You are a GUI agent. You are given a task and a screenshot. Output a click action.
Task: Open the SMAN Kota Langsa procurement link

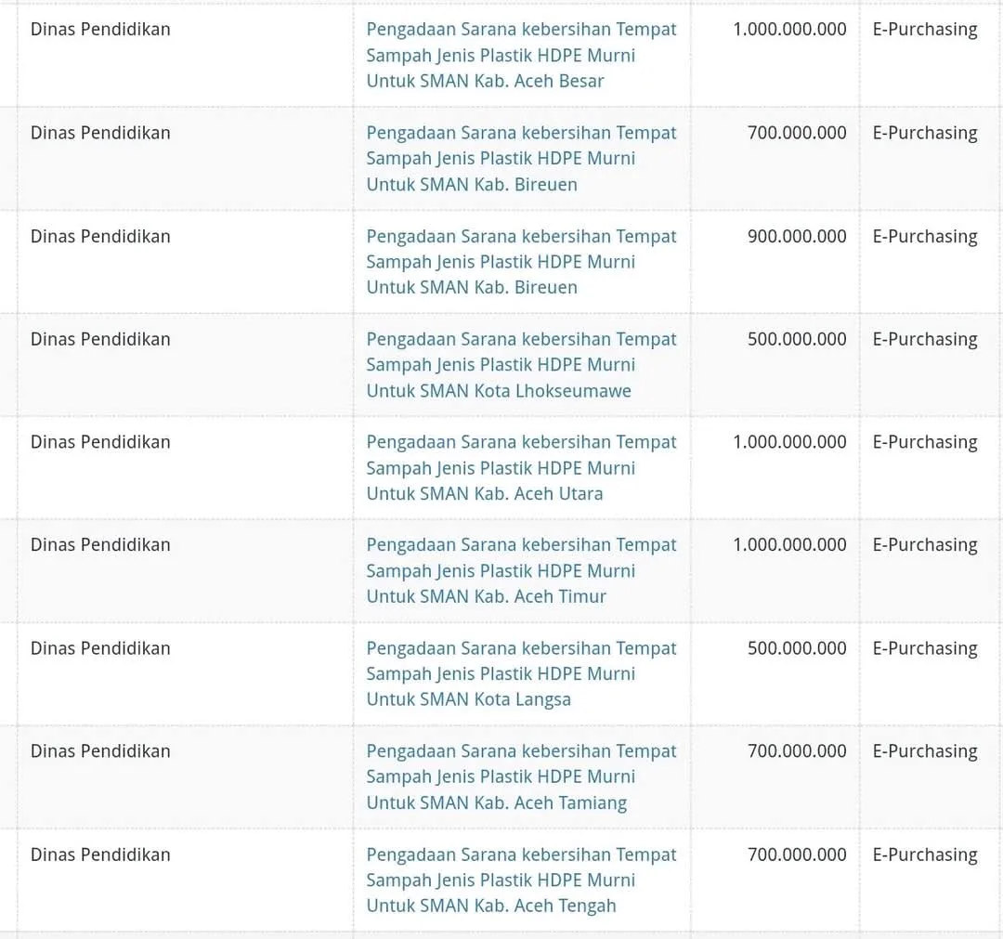click(x=521, y=673)
